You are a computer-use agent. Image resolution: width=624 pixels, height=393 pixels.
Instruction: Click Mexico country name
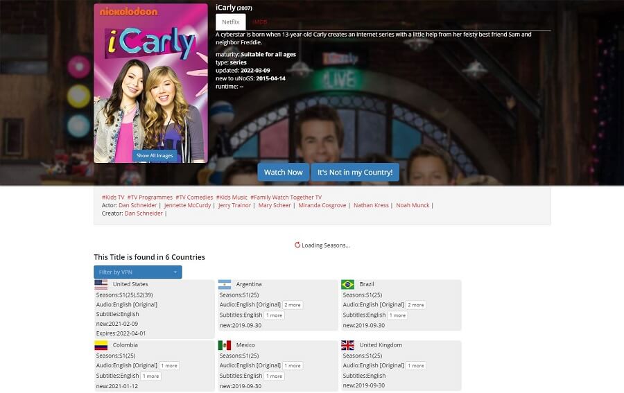[245, 345]
